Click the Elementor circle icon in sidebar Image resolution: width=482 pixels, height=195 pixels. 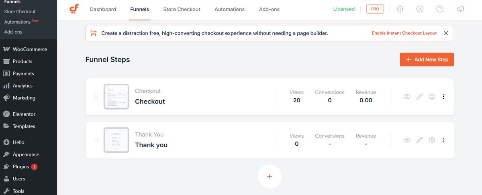tap(6, 114)
